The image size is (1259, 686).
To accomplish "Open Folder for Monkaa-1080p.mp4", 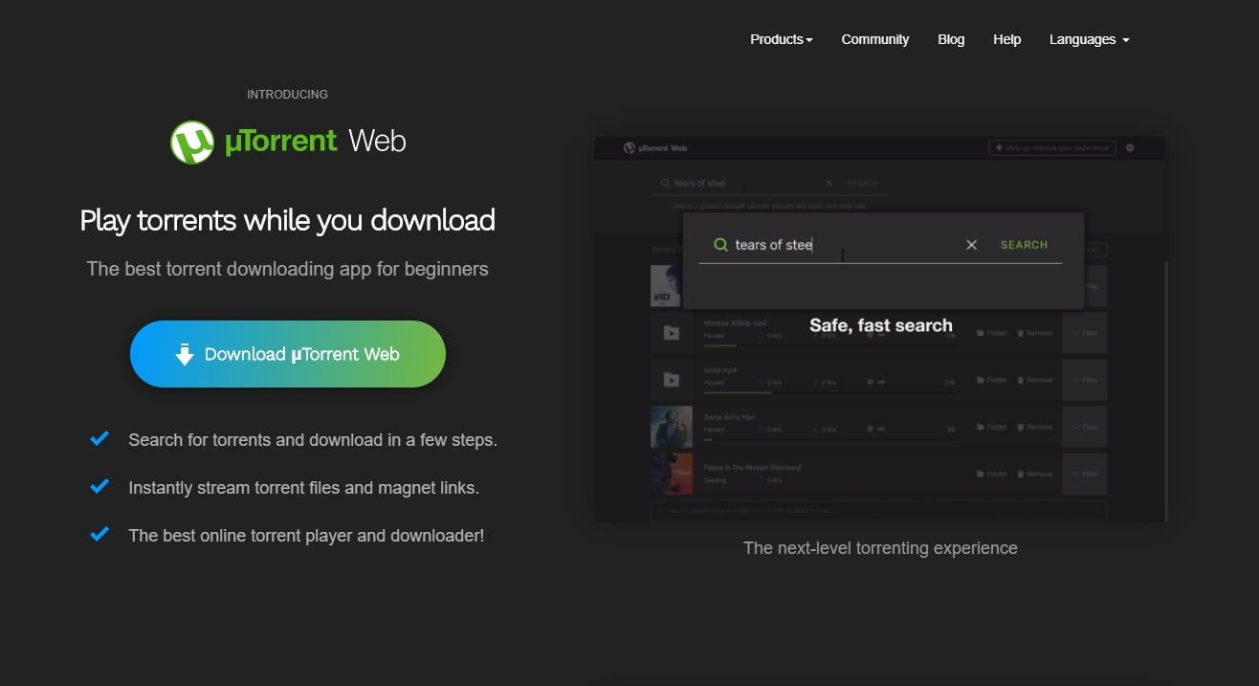I will pos(991,333).
